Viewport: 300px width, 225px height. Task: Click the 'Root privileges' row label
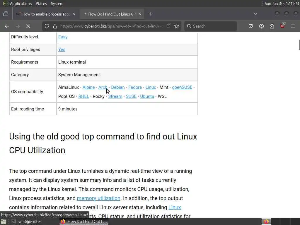pyautogui.click(x=25, y=50)
